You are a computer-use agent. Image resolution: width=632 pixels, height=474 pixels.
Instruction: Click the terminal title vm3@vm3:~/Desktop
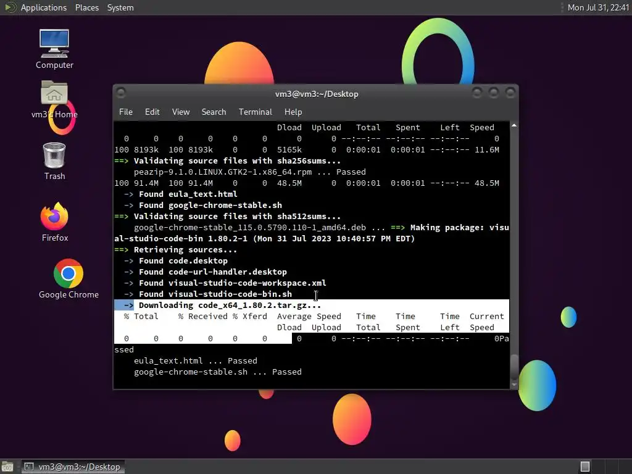point(317,94)
